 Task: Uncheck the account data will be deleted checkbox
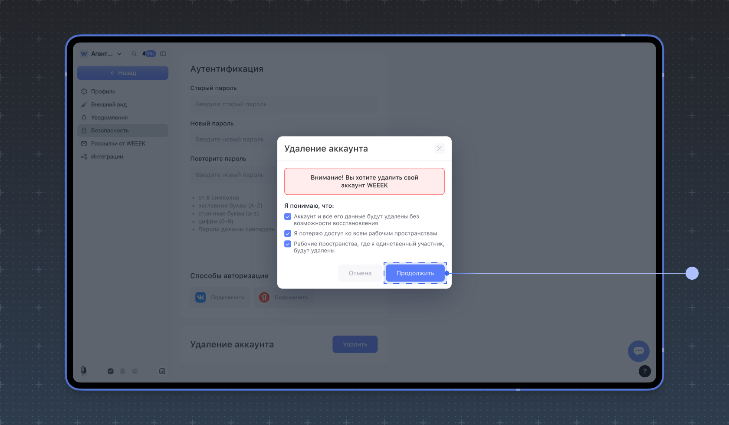pyautogui.click(x=288, y=216)
